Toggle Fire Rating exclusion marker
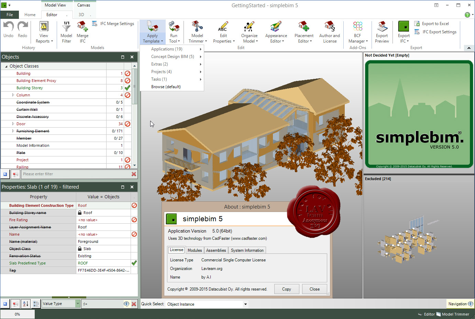This screenshot has height=319, width=475. (x=134, y=220)
